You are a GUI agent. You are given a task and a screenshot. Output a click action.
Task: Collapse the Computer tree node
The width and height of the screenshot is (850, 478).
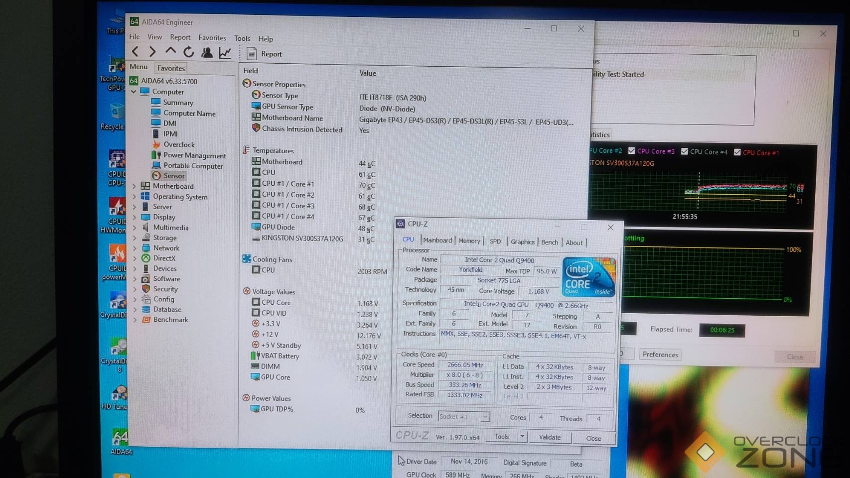pyautogui.click(x=134, y=92)
